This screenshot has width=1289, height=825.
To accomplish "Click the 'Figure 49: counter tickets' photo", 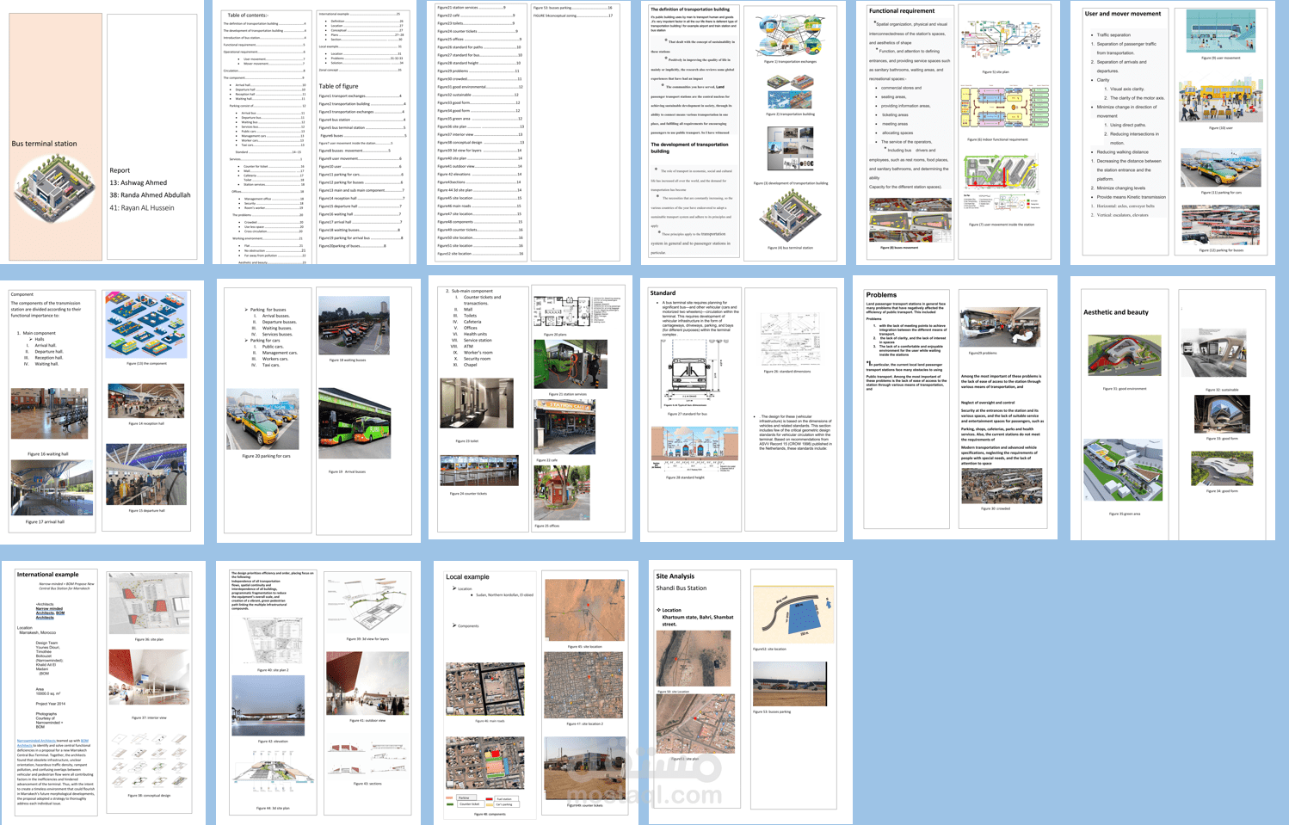I will pos(584,767).
